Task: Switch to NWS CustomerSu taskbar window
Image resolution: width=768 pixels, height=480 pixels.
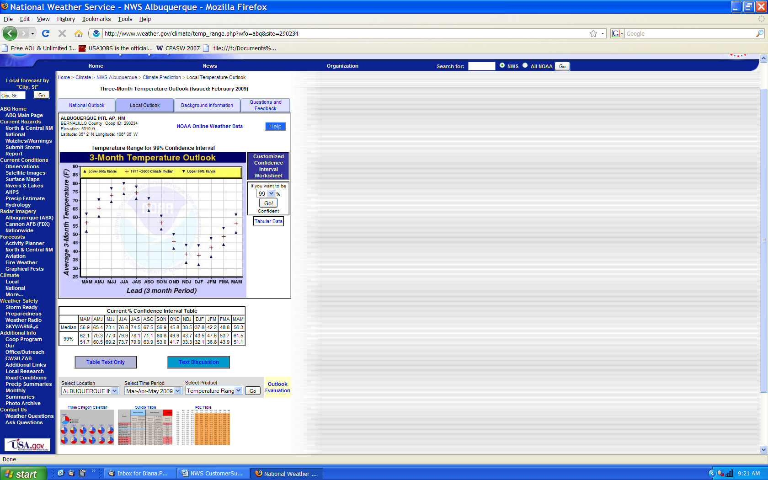Action: 213,474
